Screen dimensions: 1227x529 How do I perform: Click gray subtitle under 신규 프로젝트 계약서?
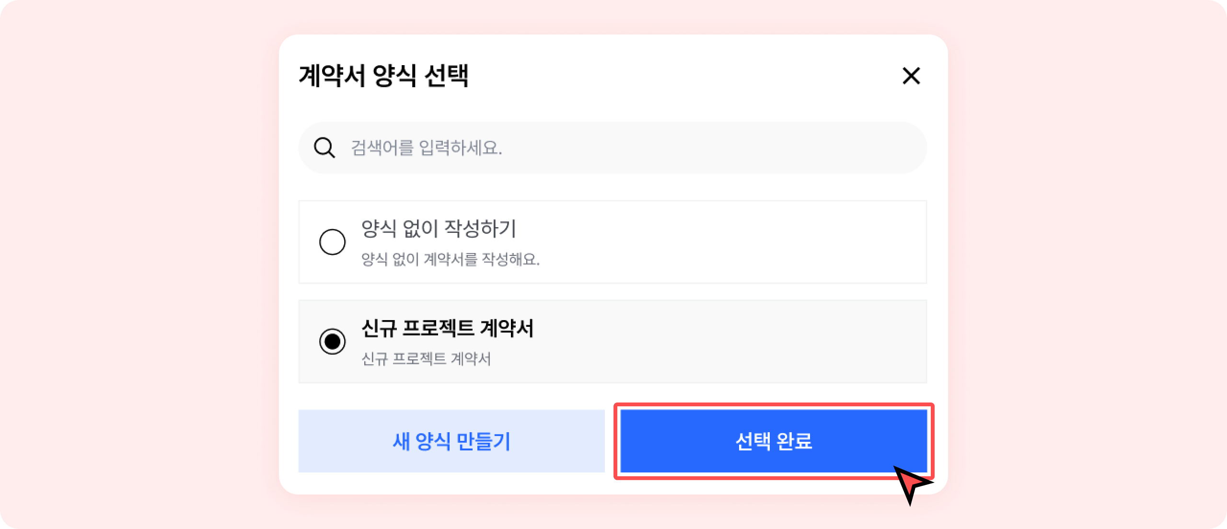click(426, 358)
